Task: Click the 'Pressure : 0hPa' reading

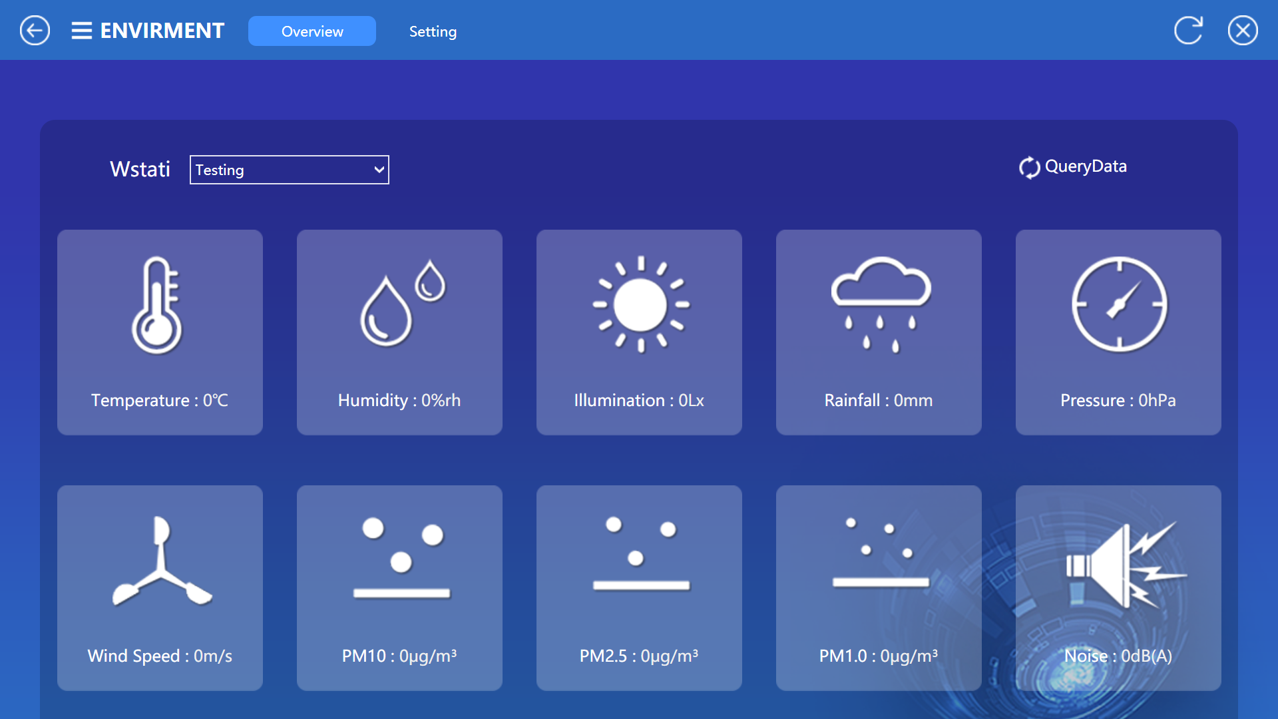Action: [1118, 400]
